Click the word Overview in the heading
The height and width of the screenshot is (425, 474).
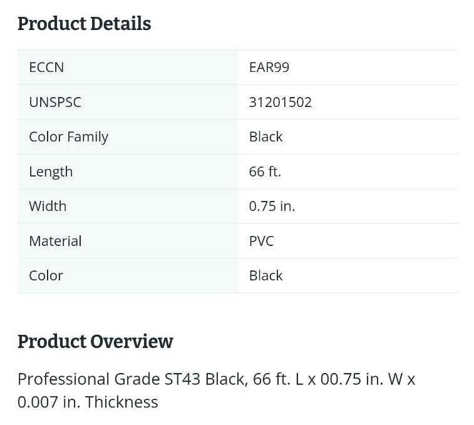pos(131,342)
